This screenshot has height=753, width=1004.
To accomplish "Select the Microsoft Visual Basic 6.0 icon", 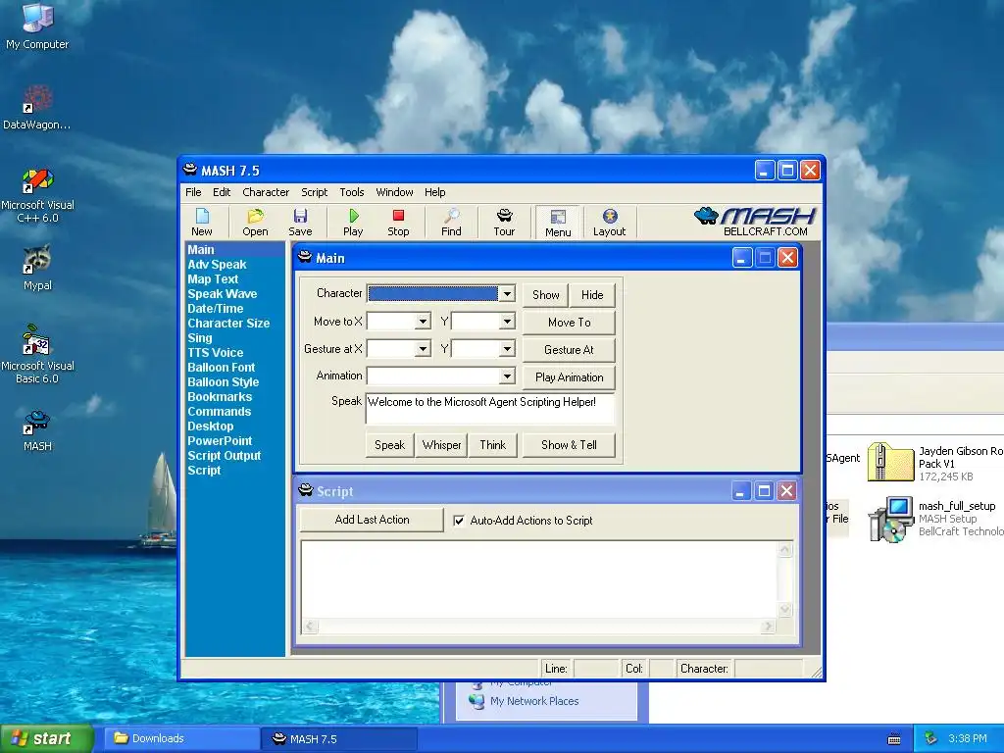I will click(37, 354).
